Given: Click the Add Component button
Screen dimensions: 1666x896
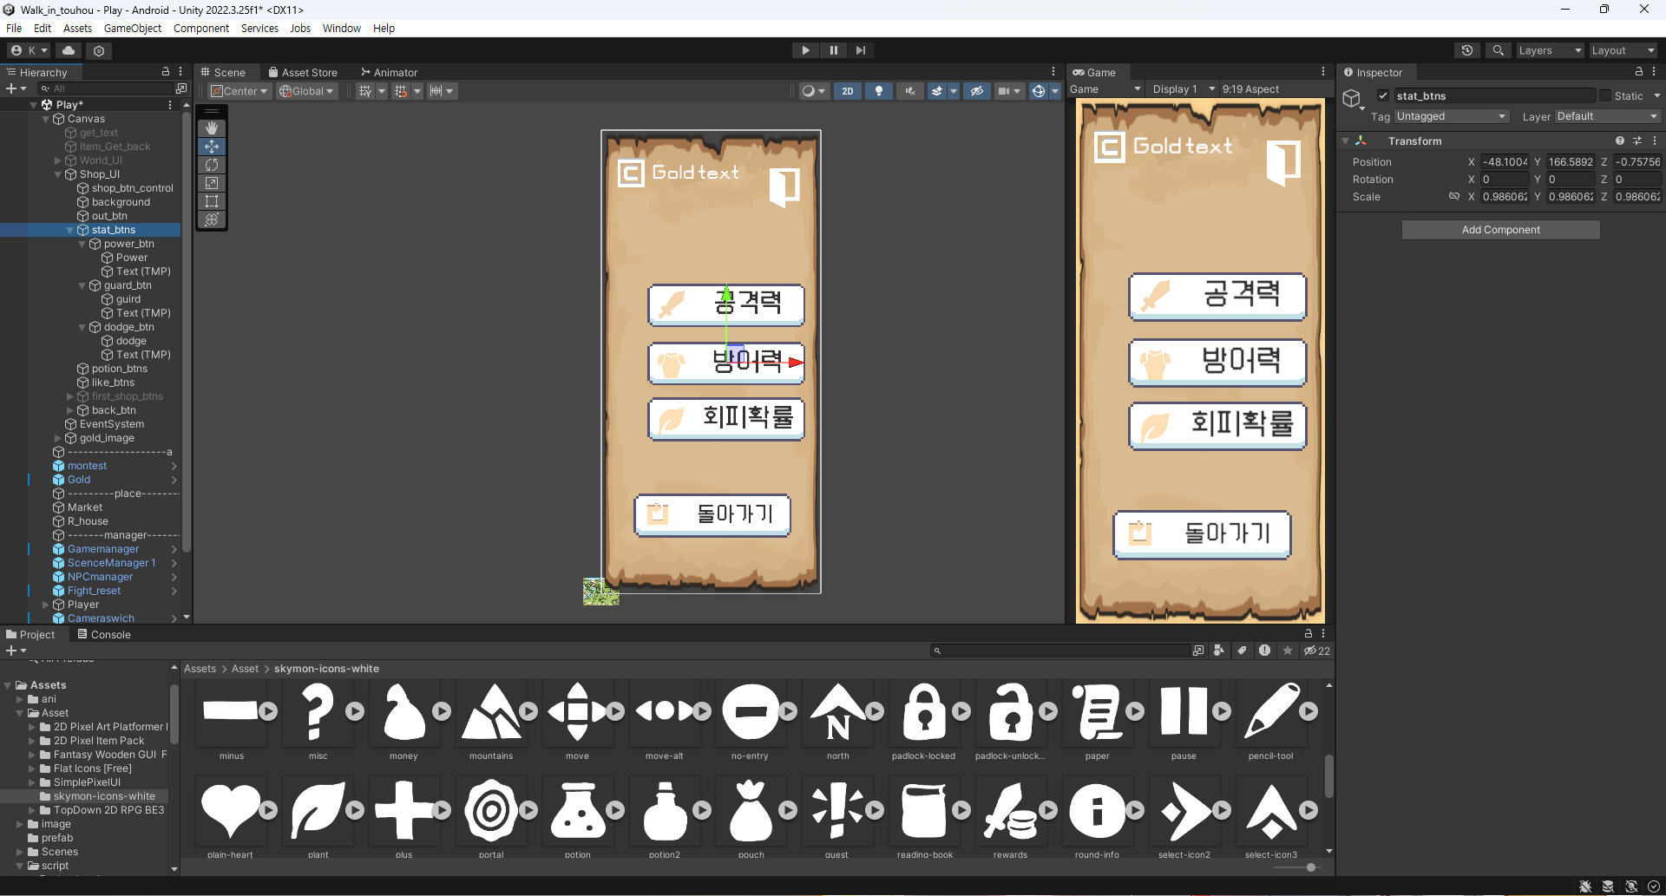Looking at the screenshot, I should coord(1501,230).
